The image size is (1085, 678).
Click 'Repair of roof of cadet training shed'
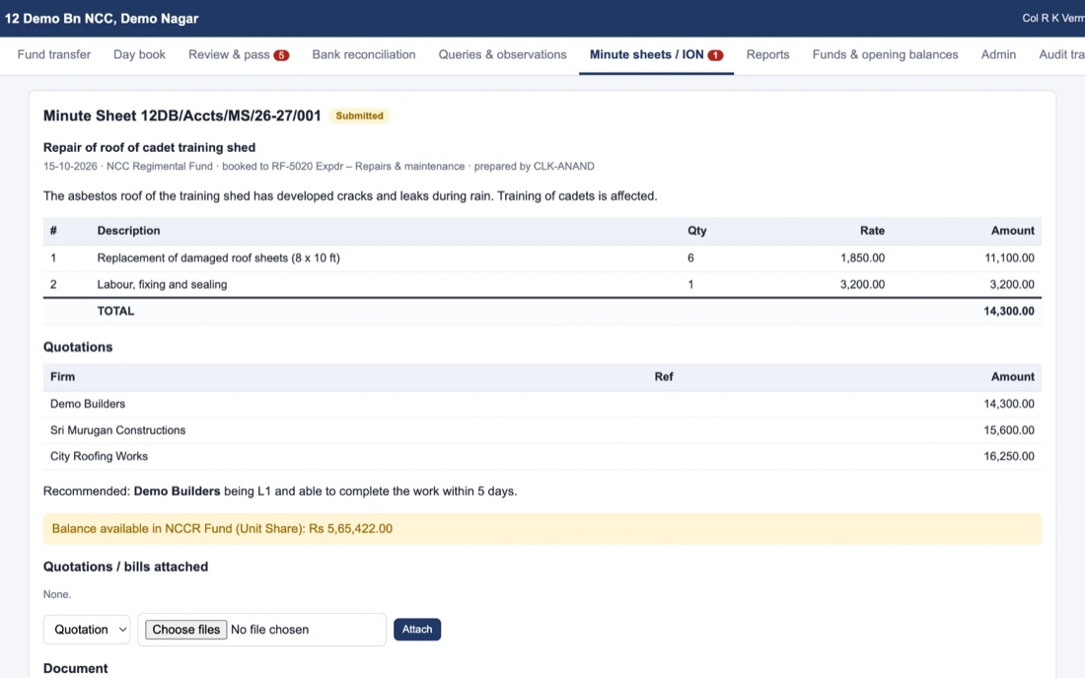coord(150,147)
